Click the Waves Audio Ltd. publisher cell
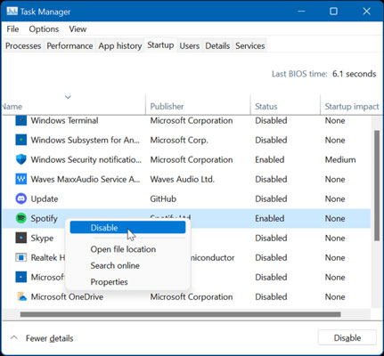The height and width of the screenshot is (356, 384). coord(182,179)
